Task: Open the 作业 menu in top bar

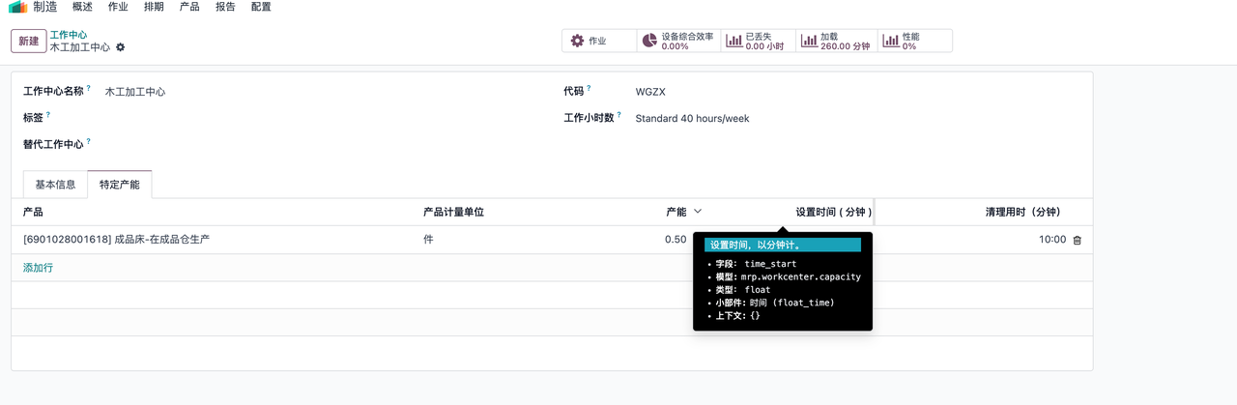Action: click(118, 7)
